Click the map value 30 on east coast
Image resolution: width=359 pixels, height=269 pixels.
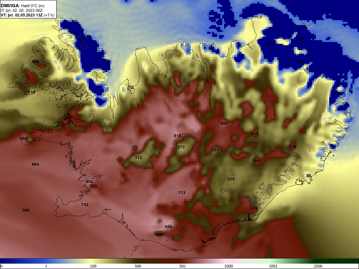(308, 176)
